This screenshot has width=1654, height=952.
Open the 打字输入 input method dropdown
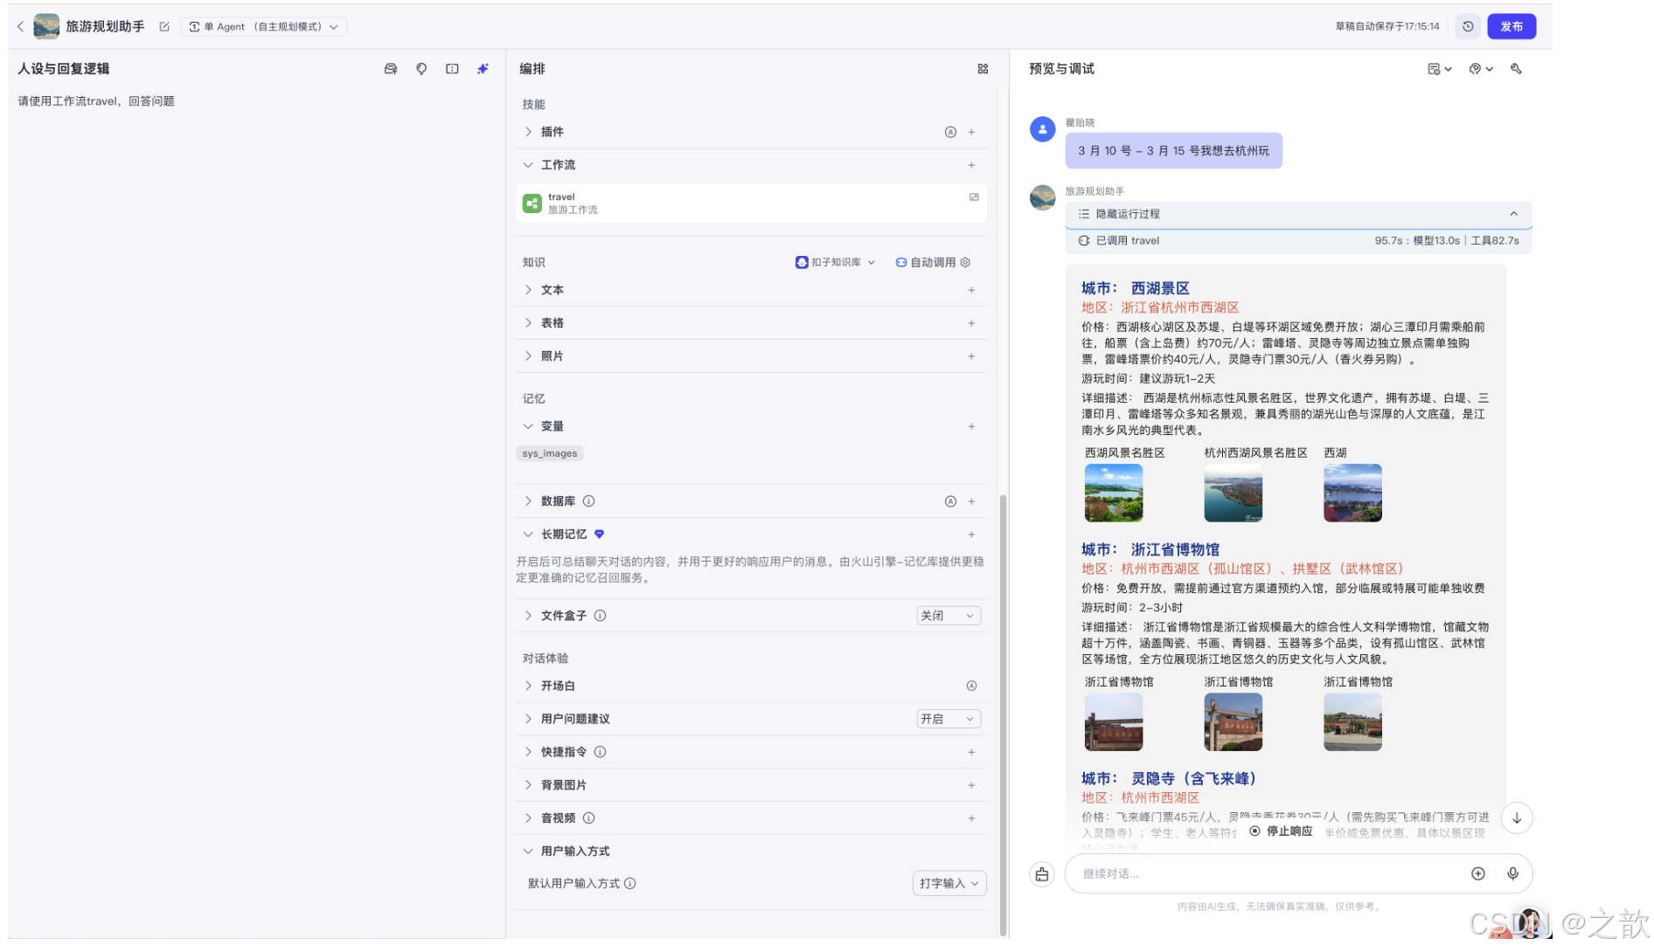pos(949,883)
